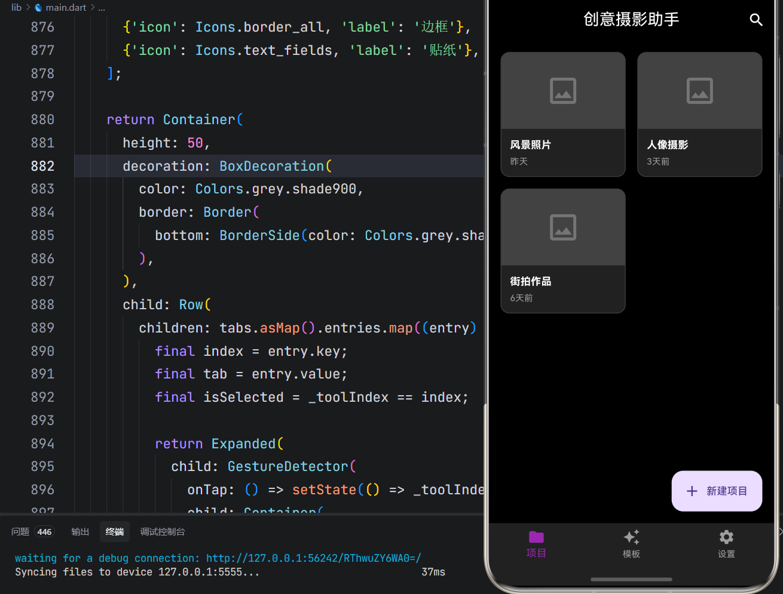Open the debug connection URL in the terminal
This screenshot has height=594, width=783.
point(314,558)
